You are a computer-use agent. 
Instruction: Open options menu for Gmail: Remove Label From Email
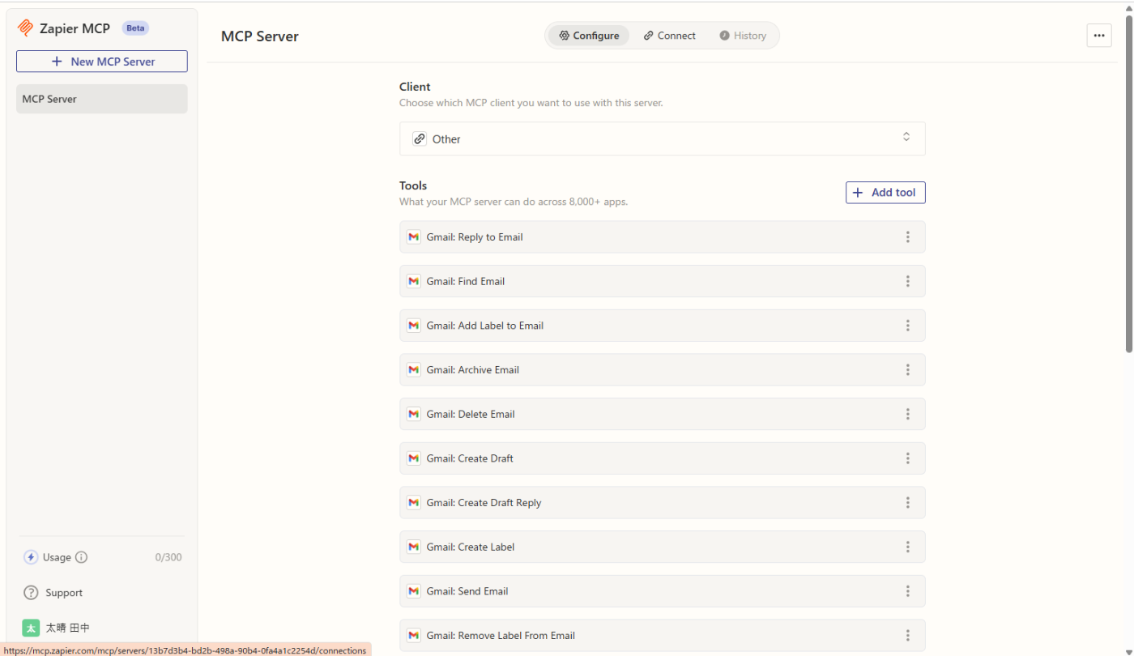(908, 636)
